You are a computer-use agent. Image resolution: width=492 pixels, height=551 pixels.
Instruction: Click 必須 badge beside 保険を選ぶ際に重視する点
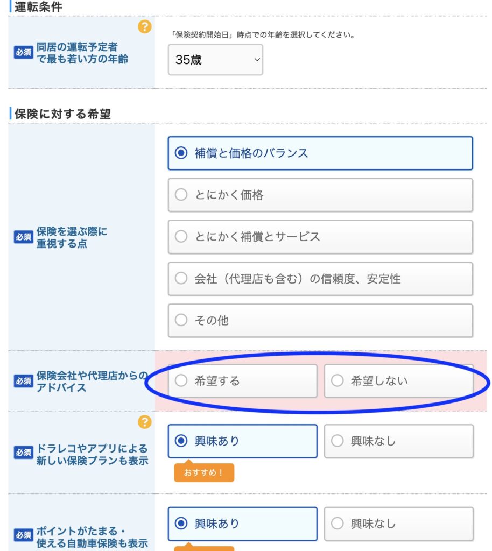click(24, 237)
